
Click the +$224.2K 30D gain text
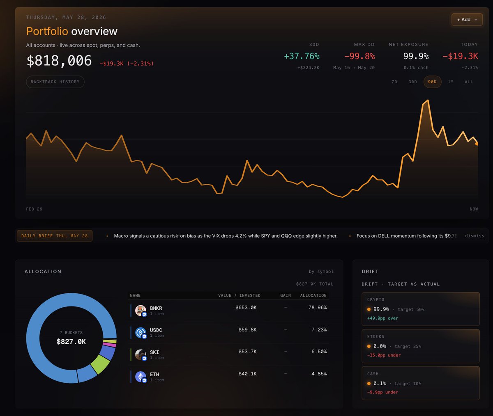click(308, 68)
